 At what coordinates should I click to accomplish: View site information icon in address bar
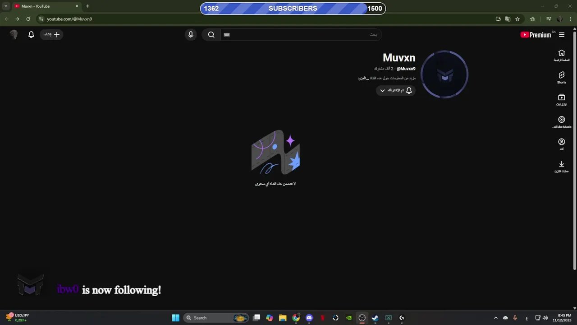tap(41, 19)
